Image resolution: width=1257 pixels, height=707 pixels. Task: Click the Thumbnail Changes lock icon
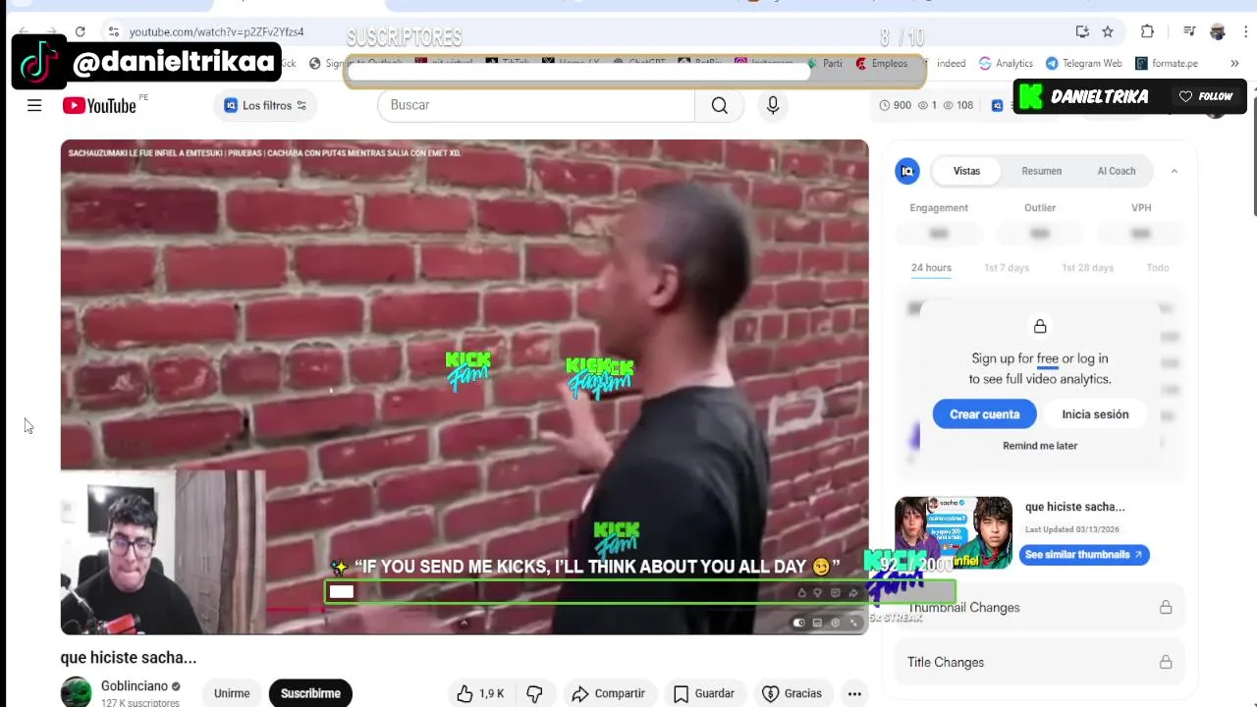[1166, 608]
